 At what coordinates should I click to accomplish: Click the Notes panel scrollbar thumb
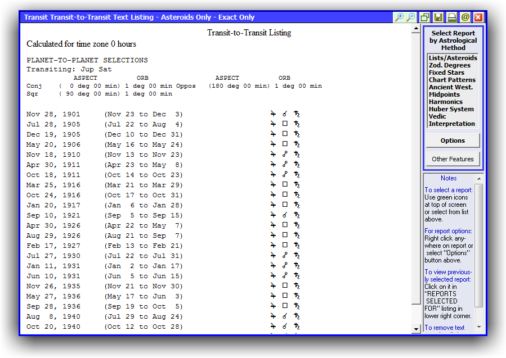(x=479, y=246)
